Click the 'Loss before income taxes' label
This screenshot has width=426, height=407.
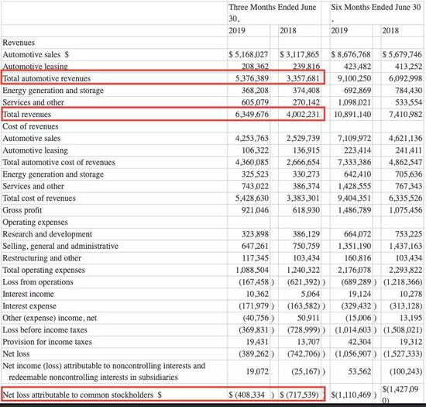pos(45,329)
